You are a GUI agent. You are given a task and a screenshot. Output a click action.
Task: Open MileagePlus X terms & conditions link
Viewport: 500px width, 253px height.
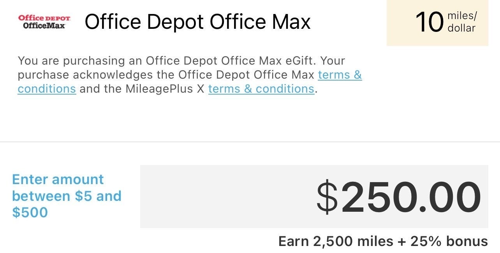coord(261,89)
